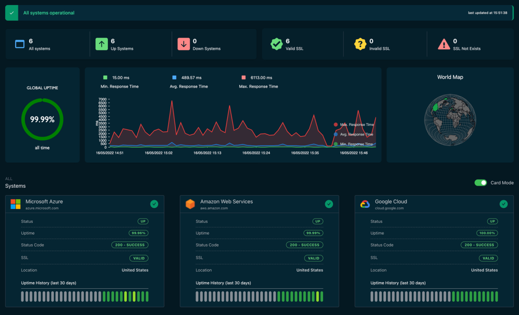
Task: Click the Google Cloud logo
Action: (365, 204)
